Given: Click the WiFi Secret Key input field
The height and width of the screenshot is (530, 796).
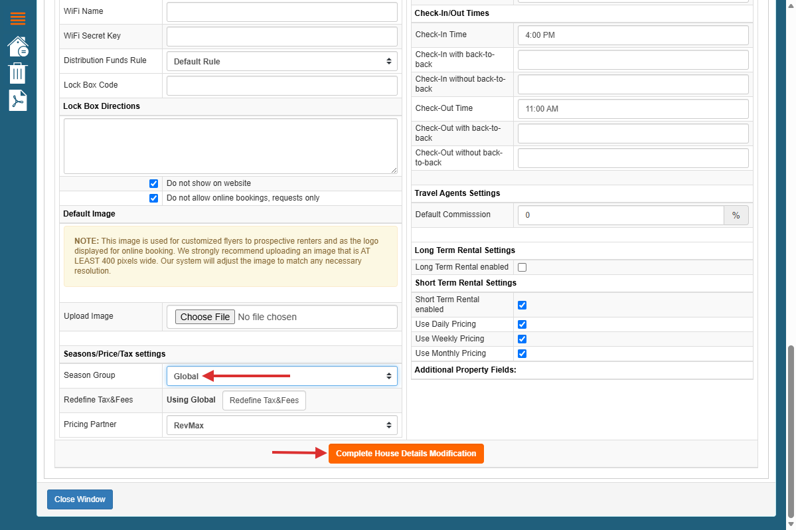Looking at the screenshot, I should [281, 37].
